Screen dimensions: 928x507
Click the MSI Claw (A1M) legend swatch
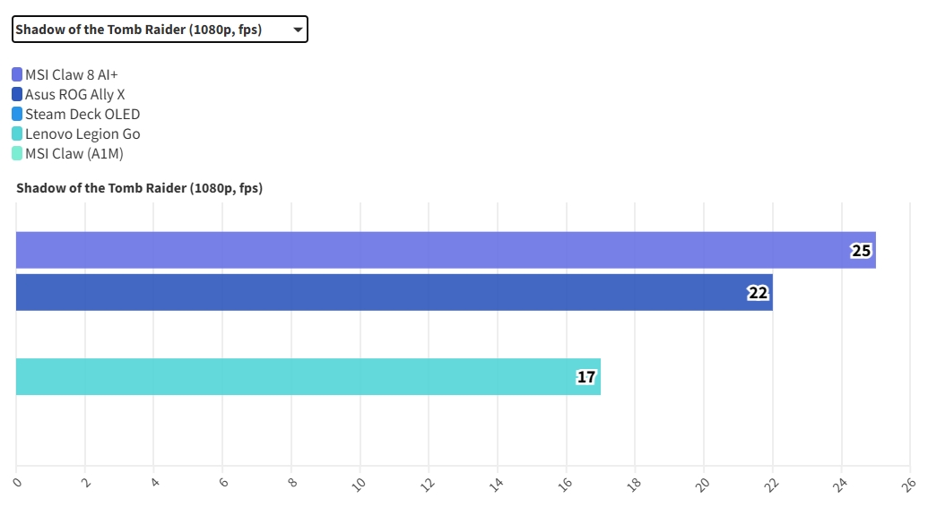tap(17, 153)
